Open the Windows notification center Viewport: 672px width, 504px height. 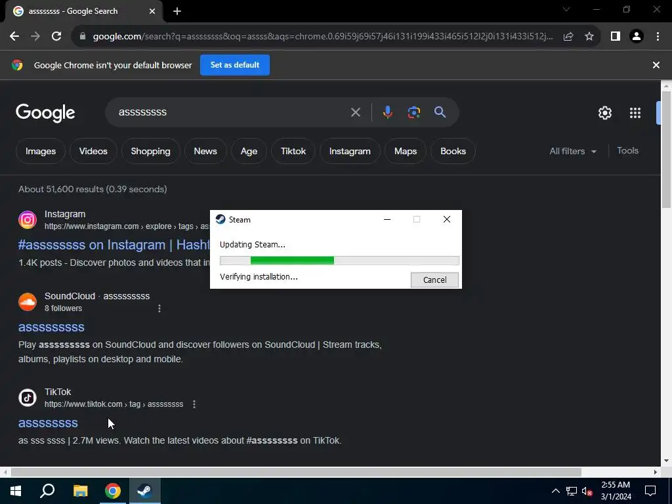650,491
